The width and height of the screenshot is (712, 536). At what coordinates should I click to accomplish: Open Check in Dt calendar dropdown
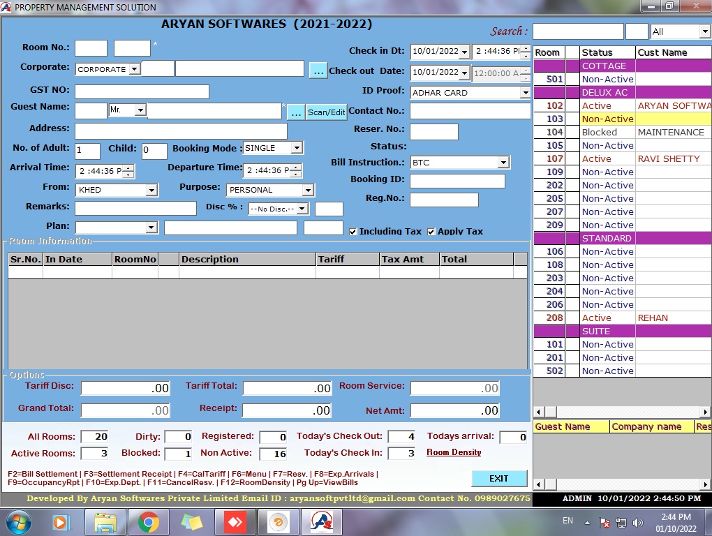coord(464,52)
